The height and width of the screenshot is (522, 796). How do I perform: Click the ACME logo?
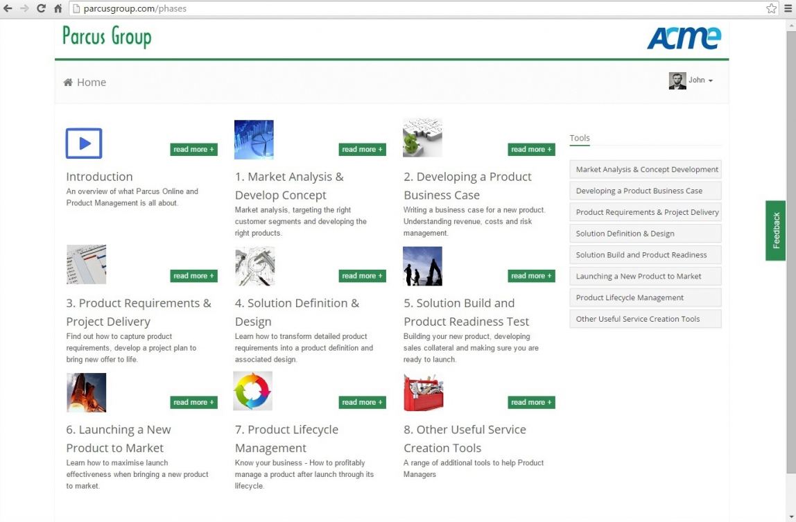[x=684, y=38]
